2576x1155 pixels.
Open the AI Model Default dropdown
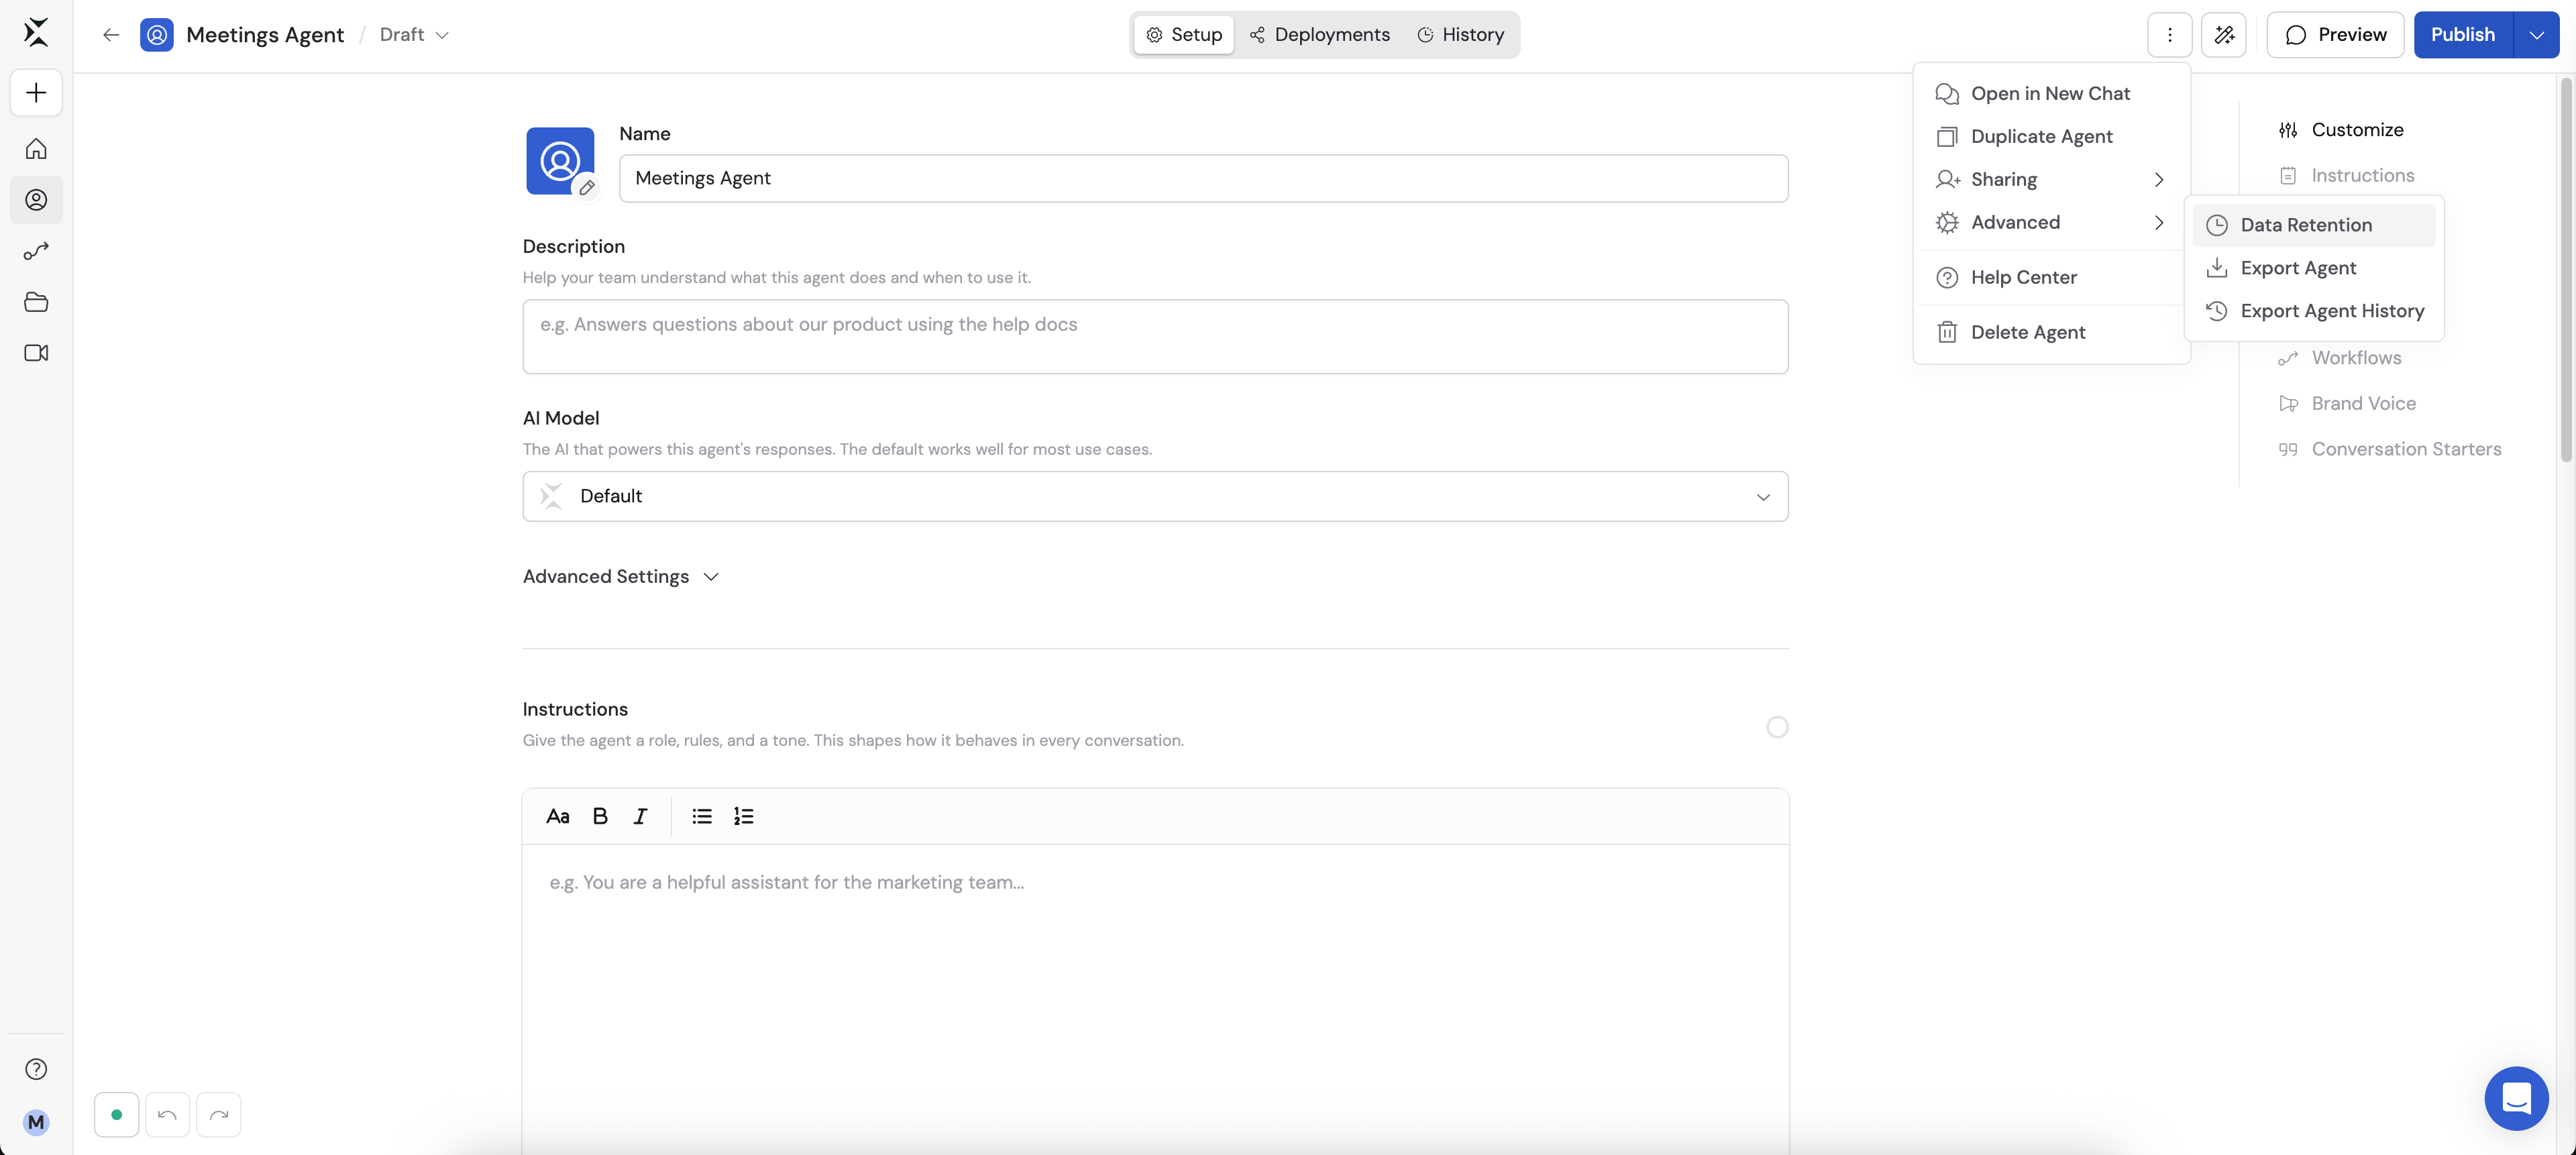(1155, 496)
